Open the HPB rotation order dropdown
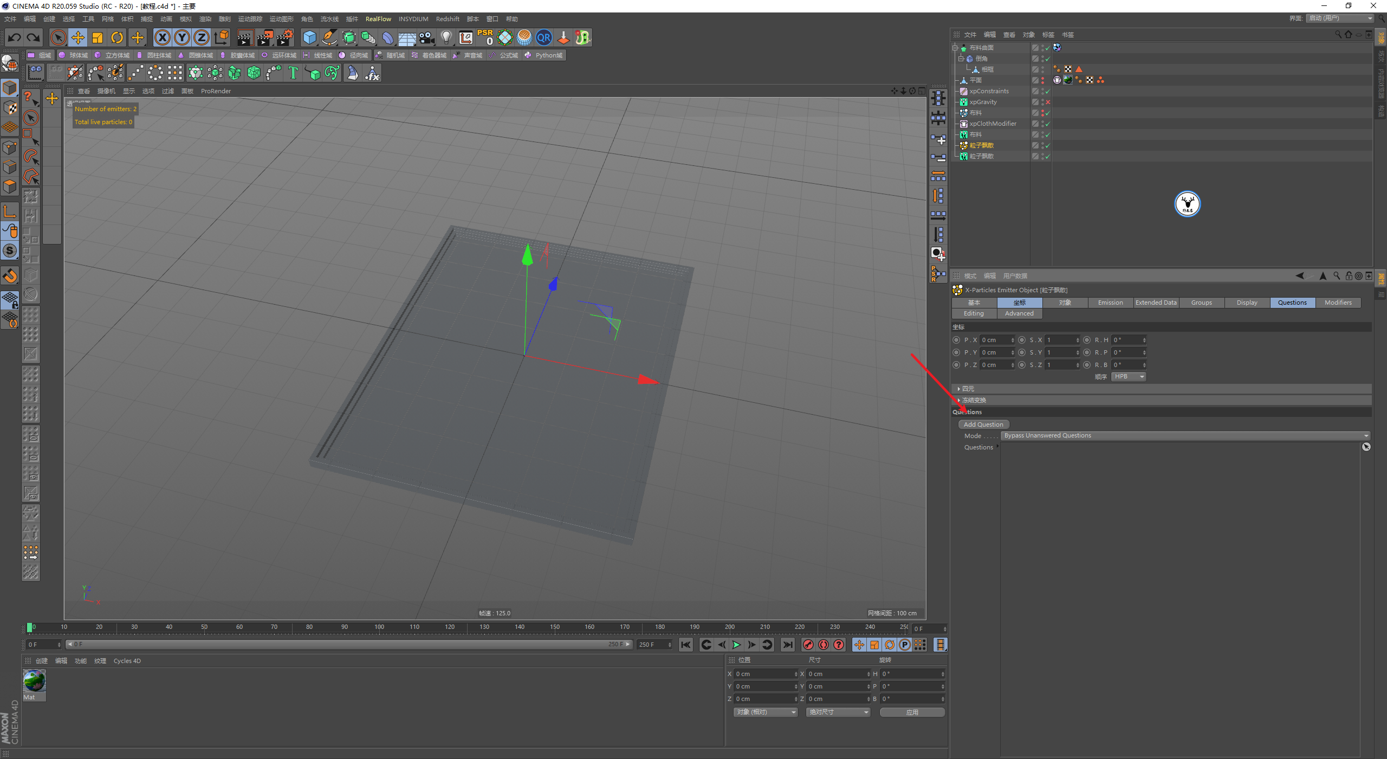The image size is (1387, 759). click(x=1129, y=377)
